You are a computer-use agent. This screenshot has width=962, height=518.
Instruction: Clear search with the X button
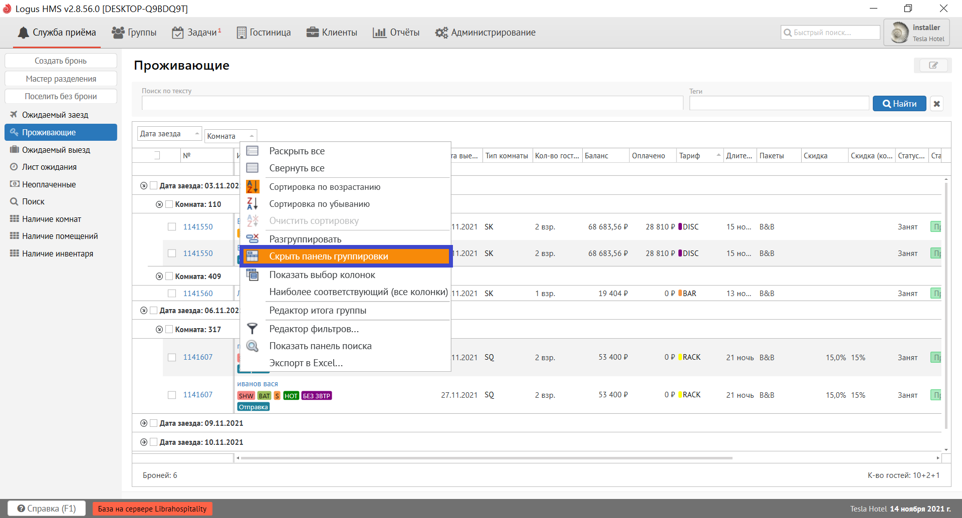point(936,104)
